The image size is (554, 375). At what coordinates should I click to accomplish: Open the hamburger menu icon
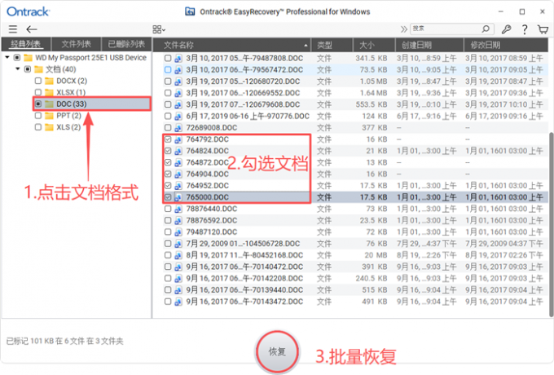13,29
